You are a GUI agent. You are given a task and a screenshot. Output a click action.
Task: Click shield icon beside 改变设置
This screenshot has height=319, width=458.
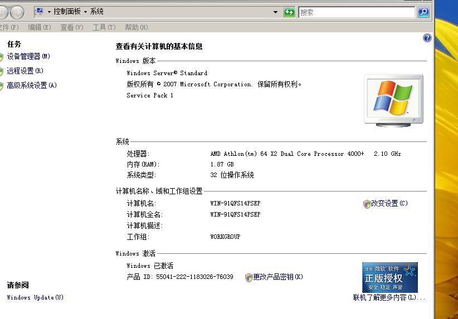click(367, 204)
